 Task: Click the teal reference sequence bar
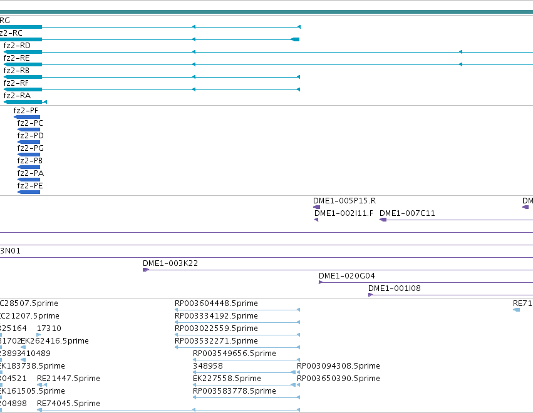click(267, 12)
